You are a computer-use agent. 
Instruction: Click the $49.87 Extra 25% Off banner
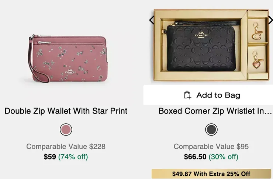[x=211, y=174]
